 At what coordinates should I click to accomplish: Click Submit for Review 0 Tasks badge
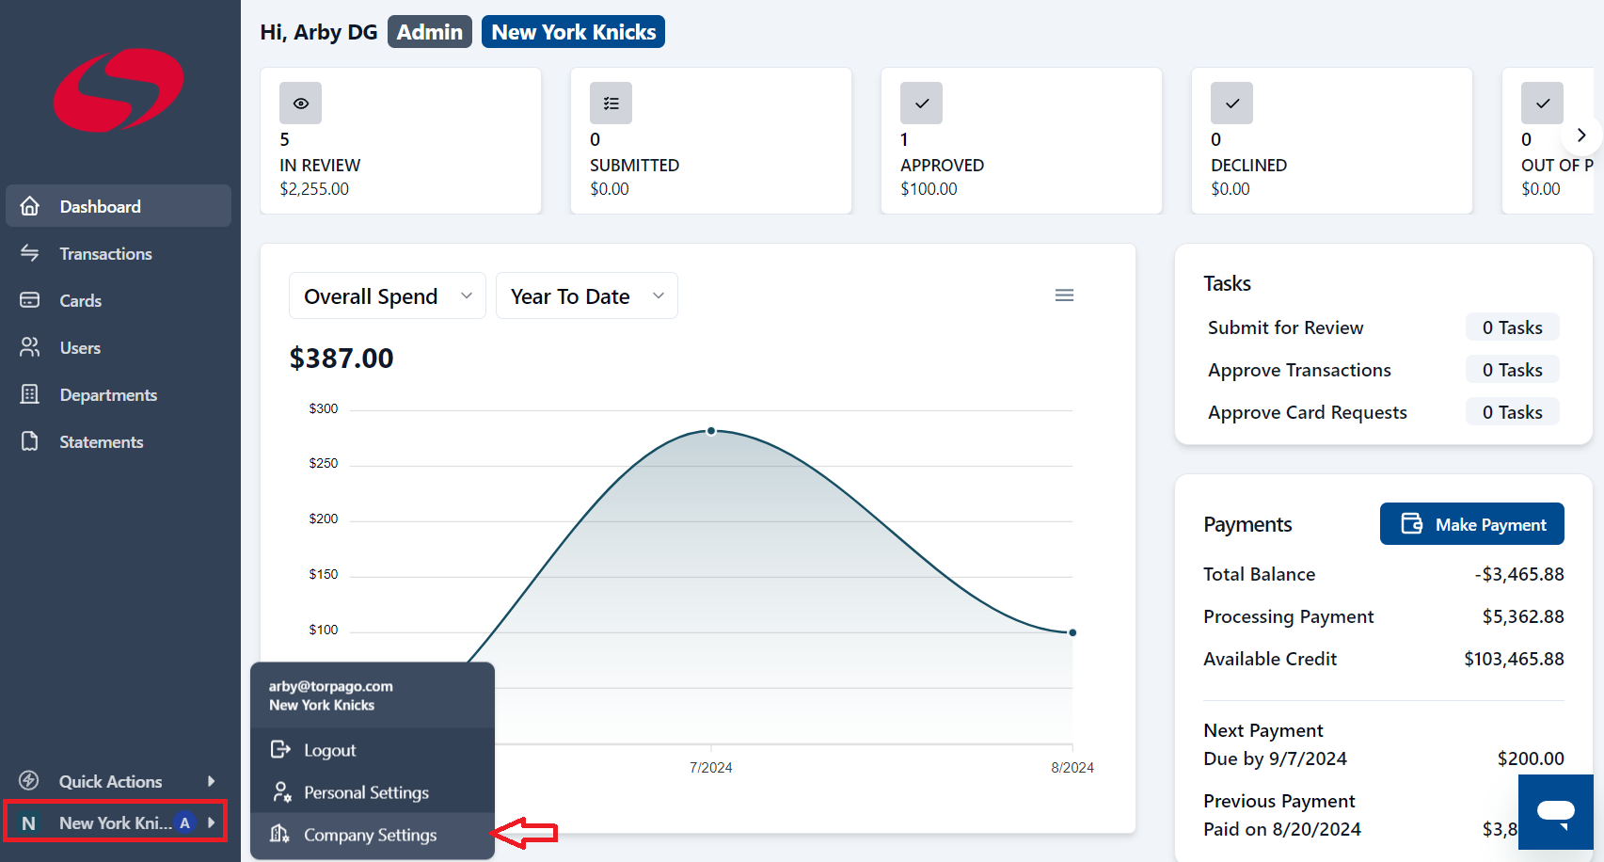click(1512, 327)
